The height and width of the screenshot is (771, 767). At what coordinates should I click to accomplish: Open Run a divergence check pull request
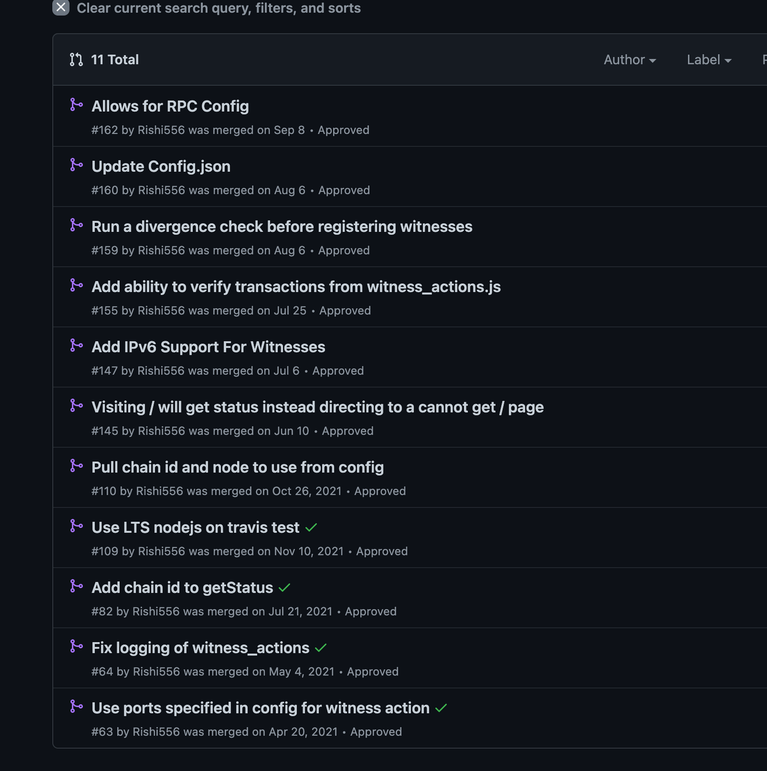click(x=282, y=227)
